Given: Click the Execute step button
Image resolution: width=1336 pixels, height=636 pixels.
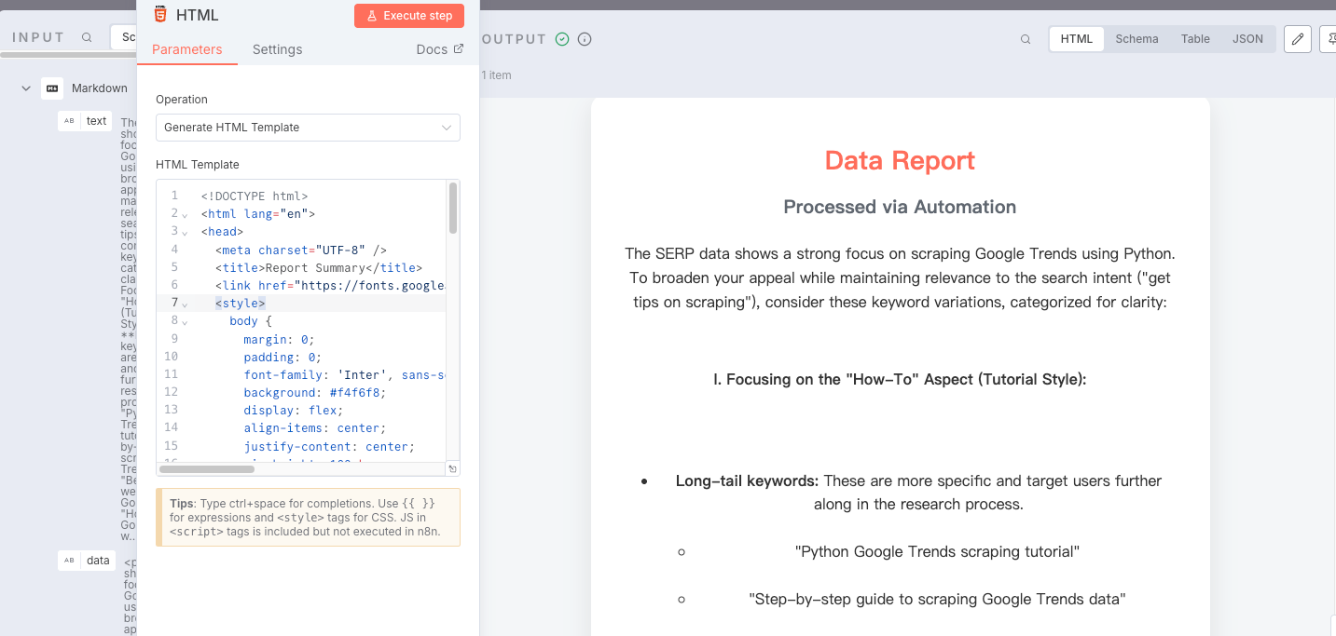Looking at the screenshot, I should 409,16.
